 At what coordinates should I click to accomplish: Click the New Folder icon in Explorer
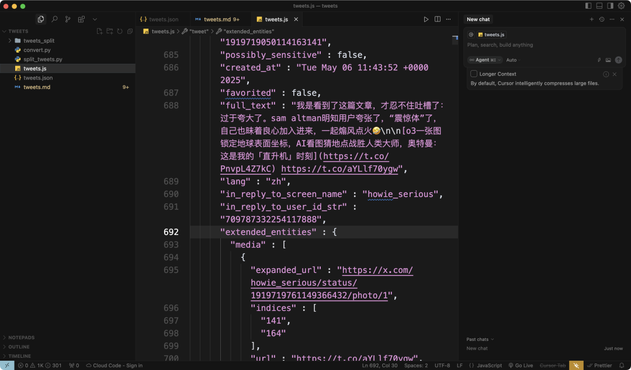pos(109,31)
